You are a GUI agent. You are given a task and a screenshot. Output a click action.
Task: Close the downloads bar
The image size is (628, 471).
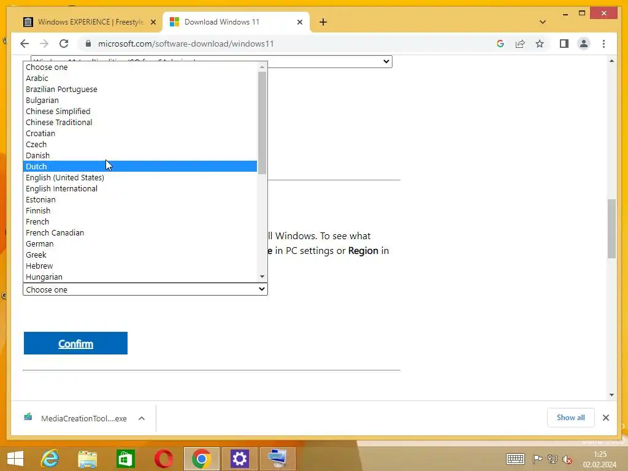[605, 418]
